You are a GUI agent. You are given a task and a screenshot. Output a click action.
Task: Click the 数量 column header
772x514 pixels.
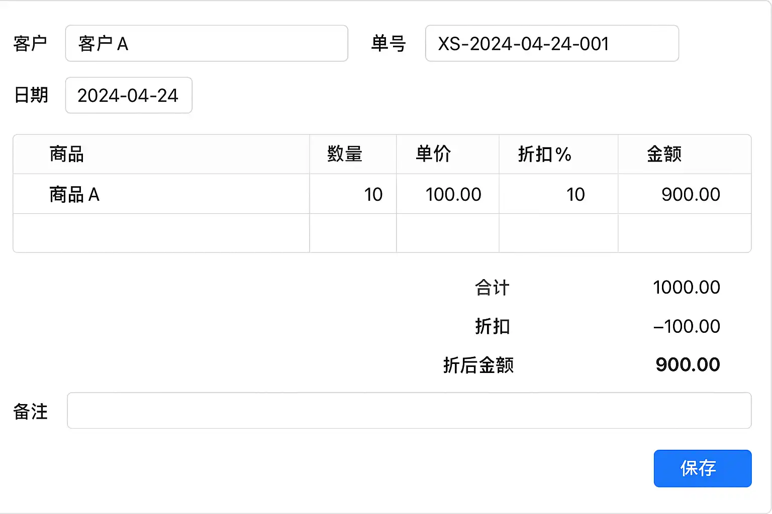[345, 154]
